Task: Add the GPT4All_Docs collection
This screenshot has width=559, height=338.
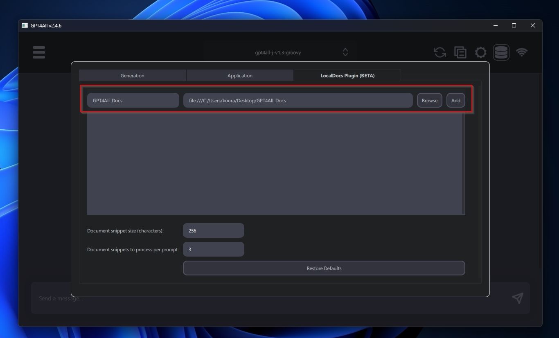Action: [x=455, y=100]
